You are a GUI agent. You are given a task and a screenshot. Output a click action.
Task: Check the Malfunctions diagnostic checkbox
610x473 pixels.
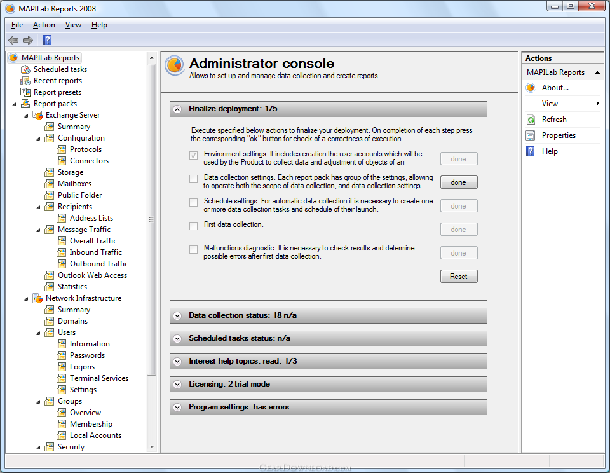tap(193, 249)
